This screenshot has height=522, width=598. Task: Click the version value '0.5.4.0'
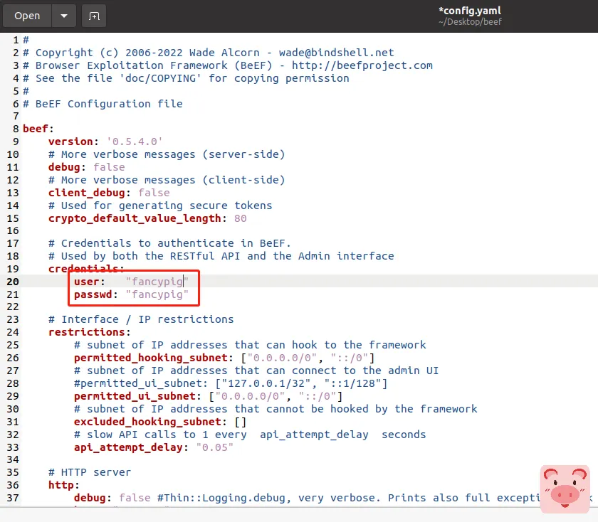(x=135, y=142)
